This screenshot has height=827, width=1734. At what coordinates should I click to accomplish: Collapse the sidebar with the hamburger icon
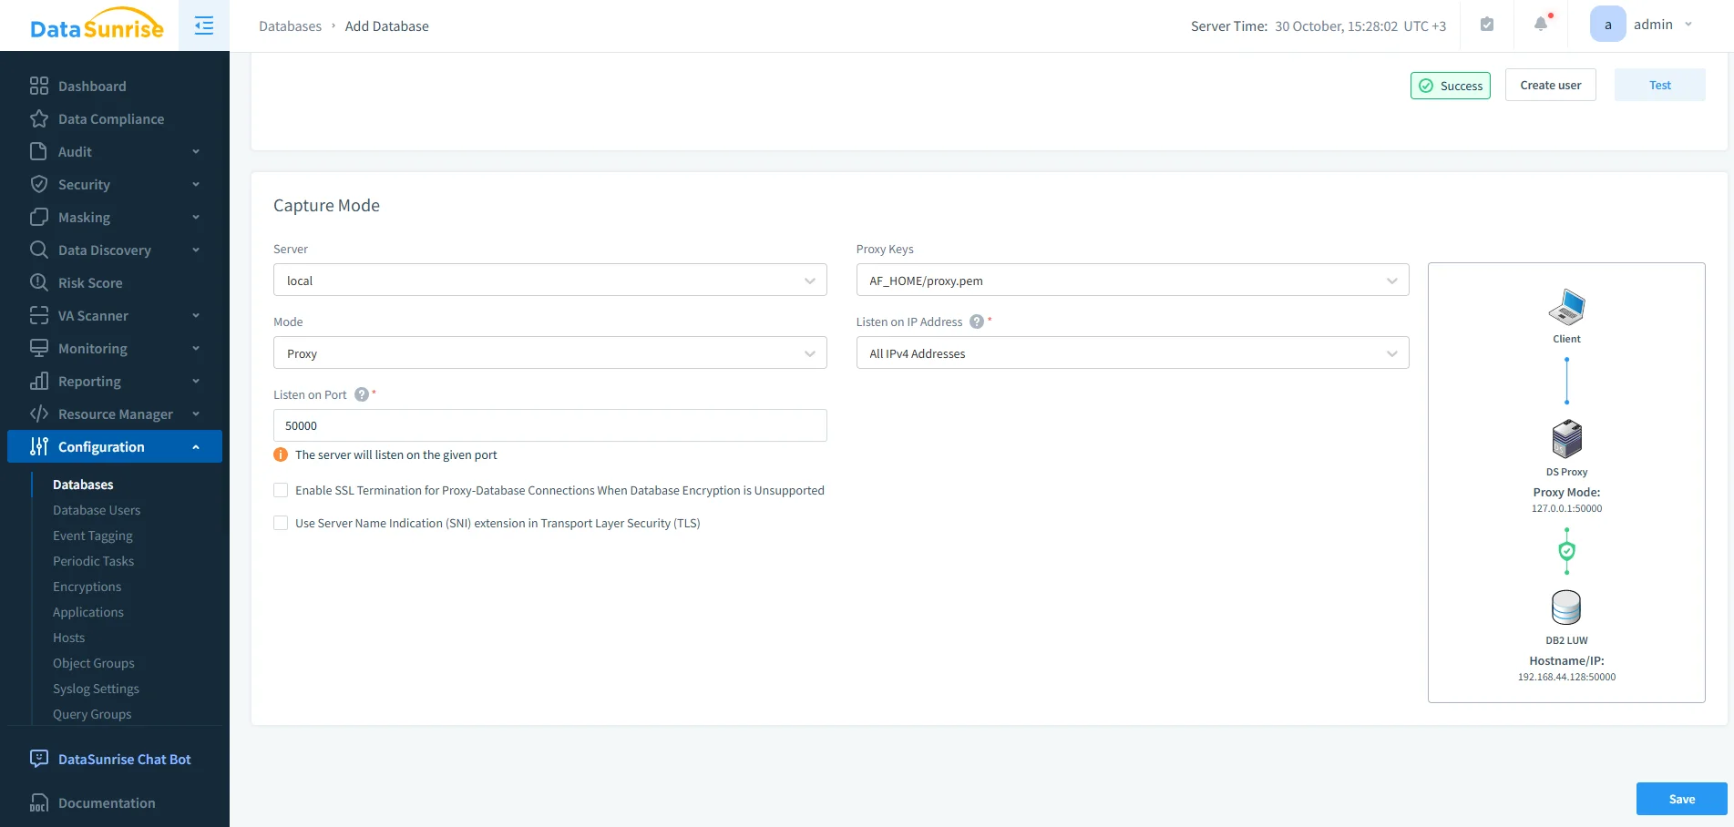pos(203,26)
